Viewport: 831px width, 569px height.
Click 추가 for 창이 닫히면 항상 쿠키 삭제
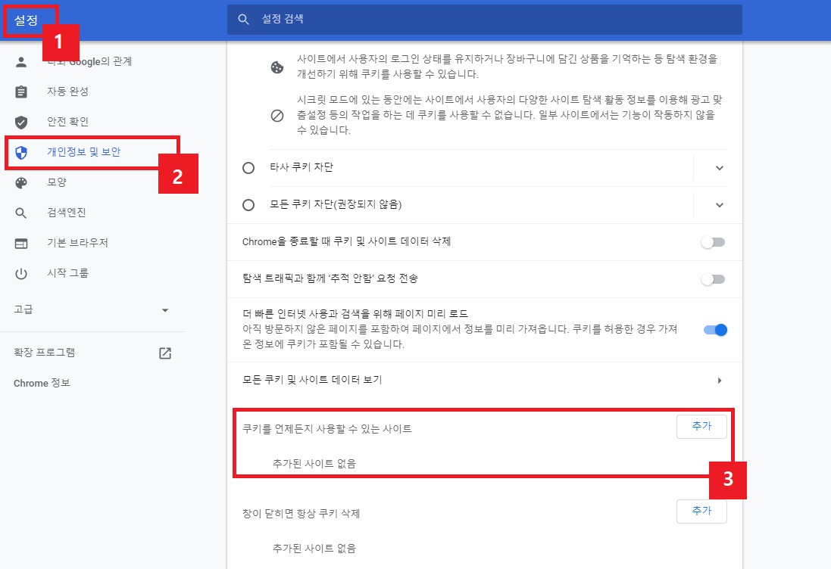pyautogui.click(x=701, y=511)
